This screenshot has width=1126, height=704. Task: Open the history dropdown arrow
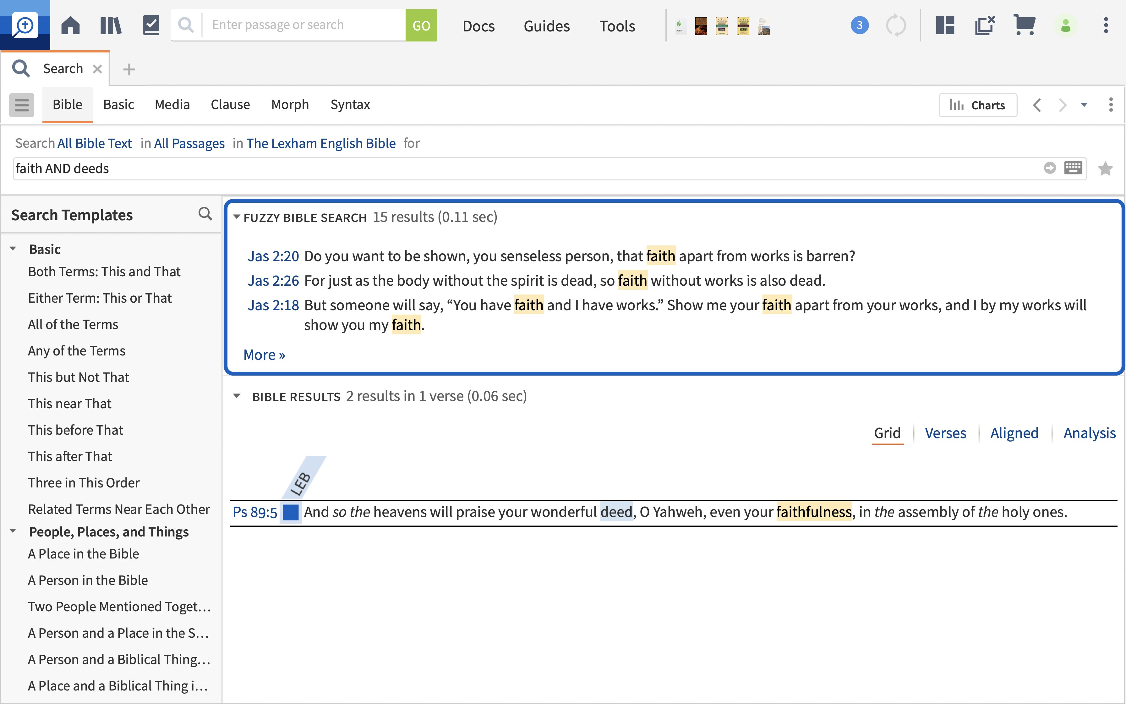coord(1084,105)
